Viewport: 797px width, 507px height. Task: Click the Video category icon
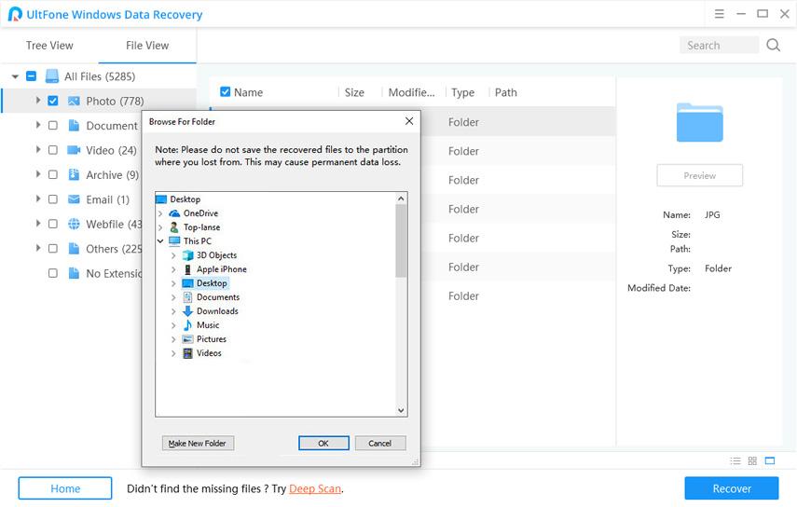[74, 150]
